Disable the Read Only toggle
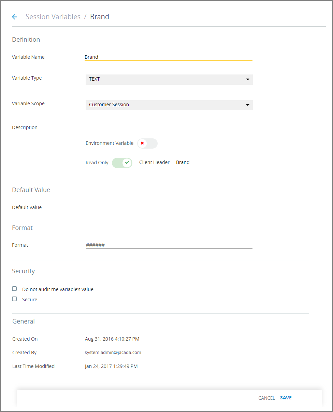Image resolution: width=333 pixels, height=412 pixels. (122, 163)
